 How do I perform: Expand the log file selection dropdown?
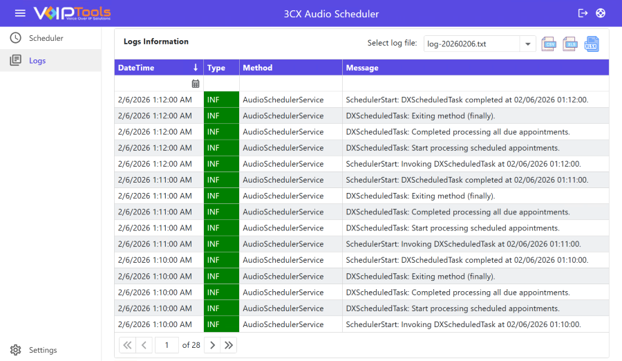[528, 44]
